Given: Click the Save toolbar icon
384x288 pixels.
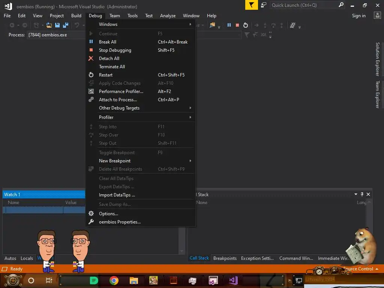Looking at the screenshot, I should pyautogui.click(x=57, y=25).
